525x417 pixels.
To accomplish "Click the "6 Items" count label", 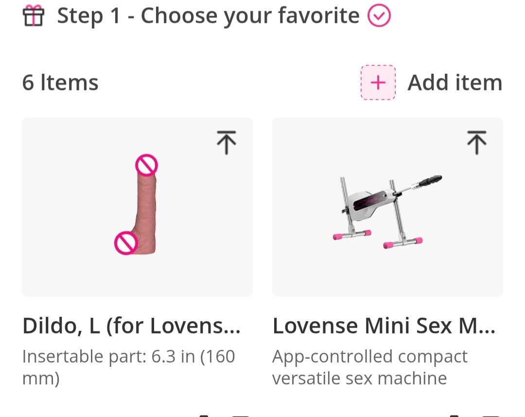I will click(x=60, y=83).
